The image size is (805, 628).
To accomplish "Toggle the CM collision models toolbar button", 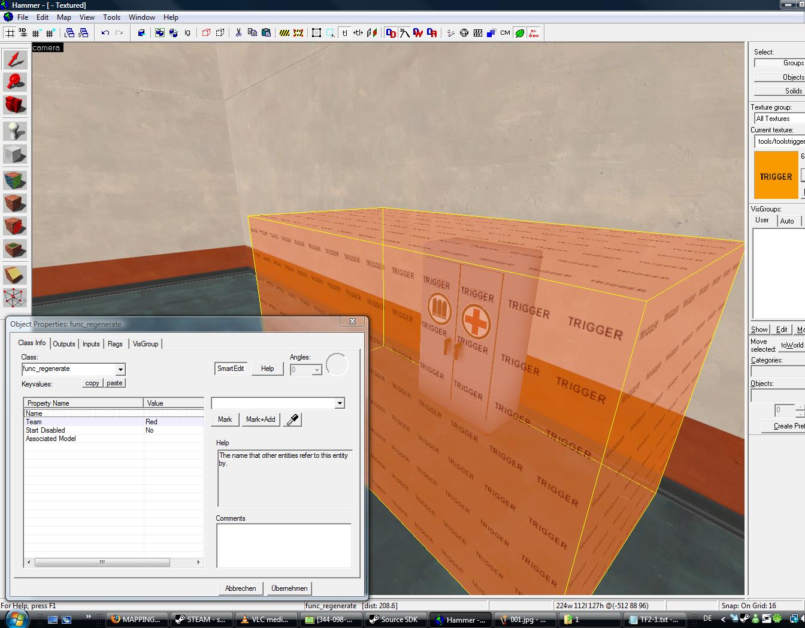I will [x=505, y=33].
